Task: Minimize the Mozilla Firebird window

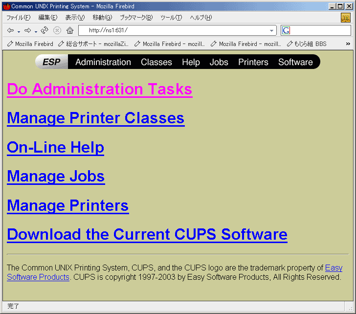Action: [x=332, y=6]
